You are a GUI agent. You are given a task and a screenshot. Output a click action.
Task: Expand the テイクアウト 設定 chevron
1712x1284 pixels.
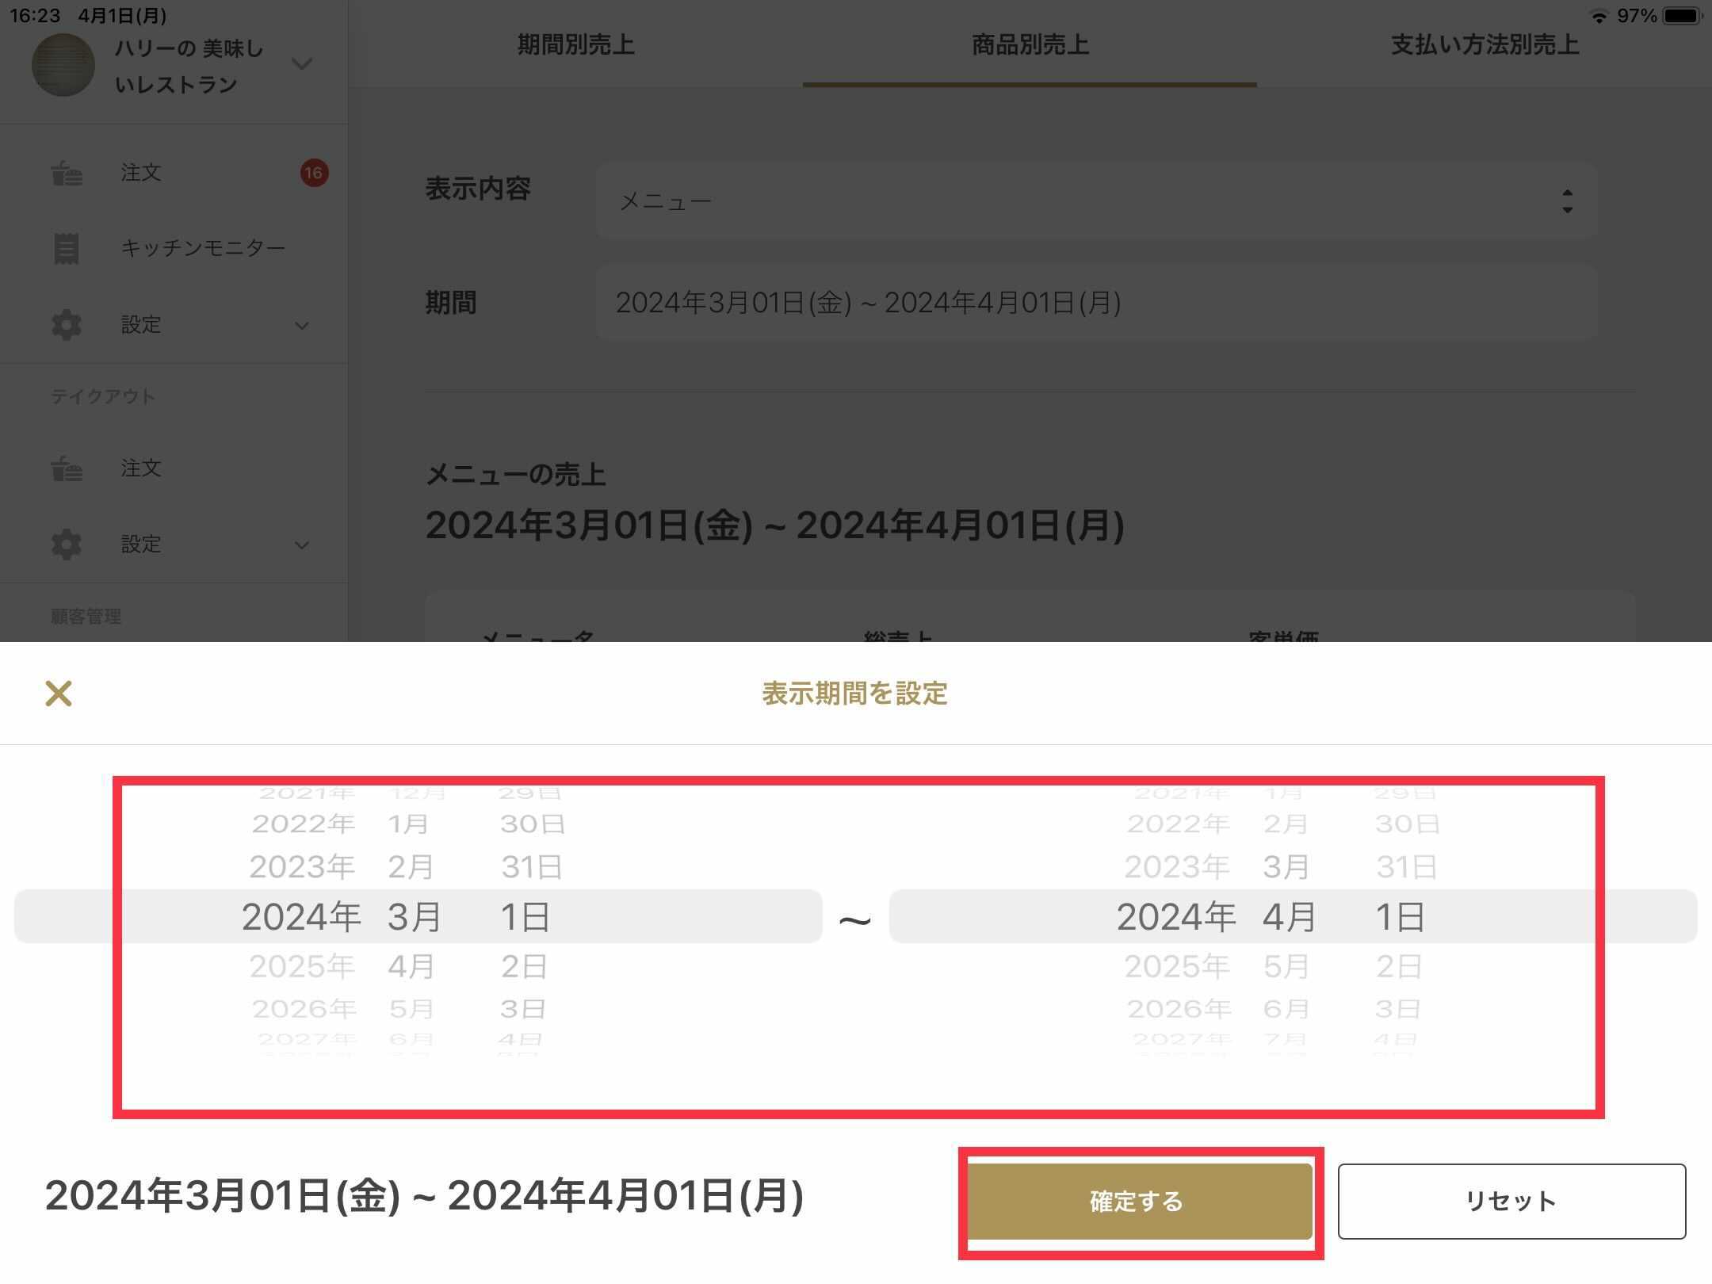point(302,545)
